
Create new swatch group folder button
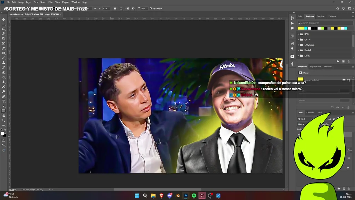pyautogui.click(x=338, y=61)
